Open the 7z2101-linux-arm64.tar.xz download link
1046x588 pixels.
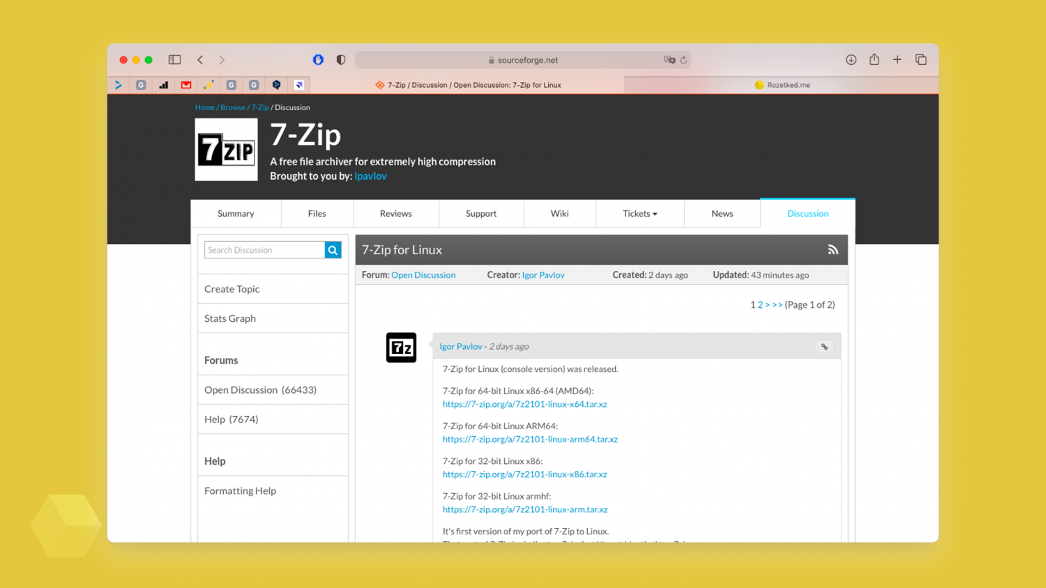click(x=530, y=440)
